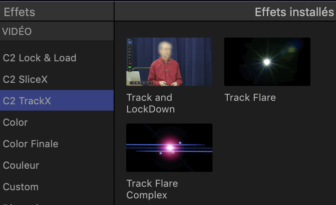Click the VIDÉO section header

57,31
